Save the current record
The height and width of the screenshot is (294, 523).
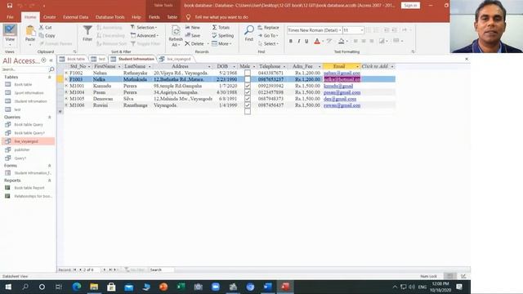(193, 35)
